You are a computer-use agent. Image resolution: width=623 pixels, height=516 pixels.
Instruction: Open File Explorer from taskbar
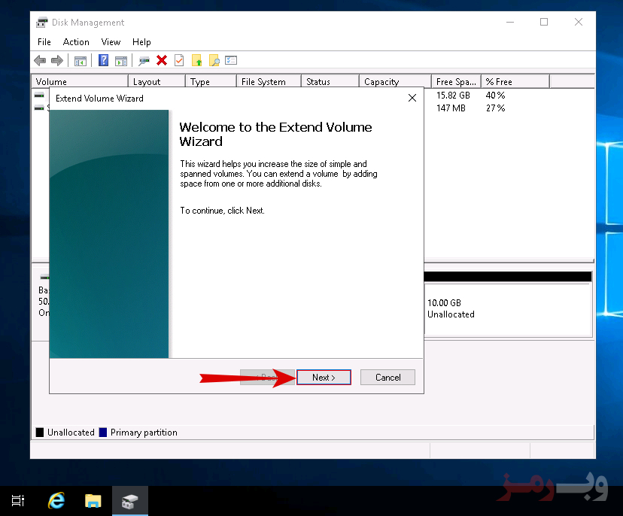coord(93,501)
